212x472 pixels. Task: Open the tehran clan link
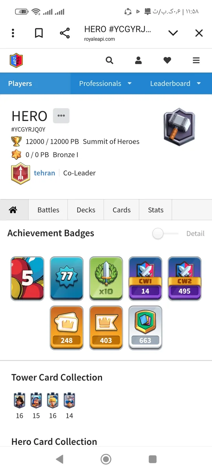[x=44, y=173]
